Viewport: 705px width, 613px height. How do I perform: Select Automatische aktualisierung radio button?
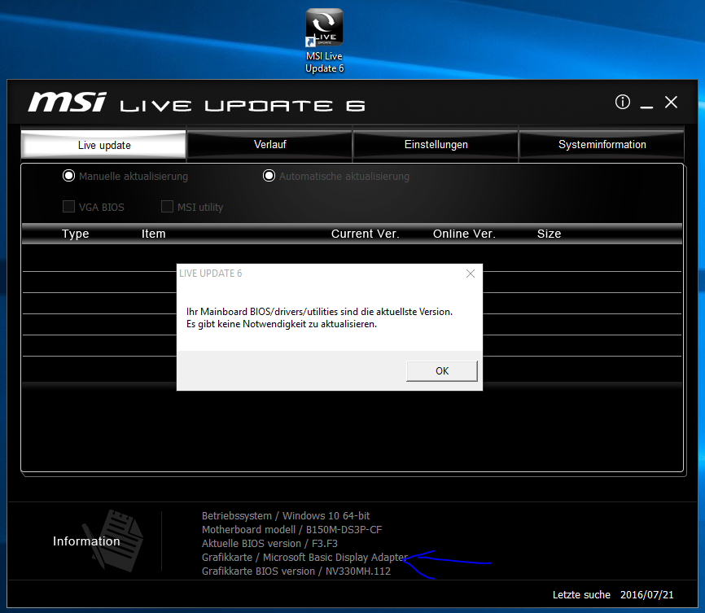tap(269, 176)
